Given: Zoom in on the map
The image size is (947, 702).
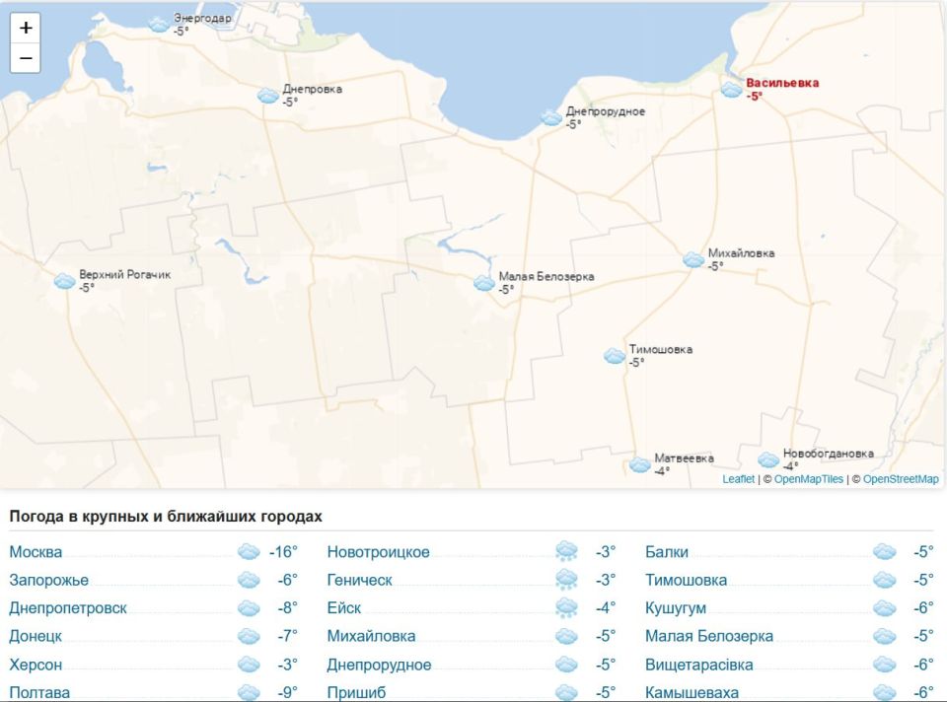Looking at the screenshot, I should (26, 29).
